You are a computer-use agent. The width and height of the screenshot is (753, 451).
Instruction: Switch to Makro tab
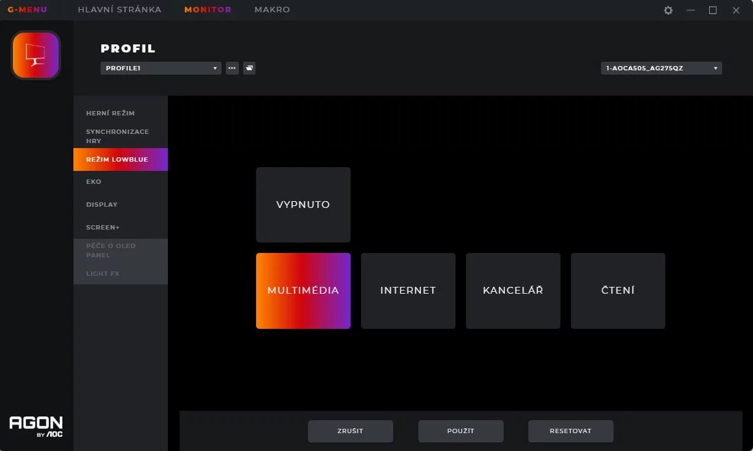[272, 10]
